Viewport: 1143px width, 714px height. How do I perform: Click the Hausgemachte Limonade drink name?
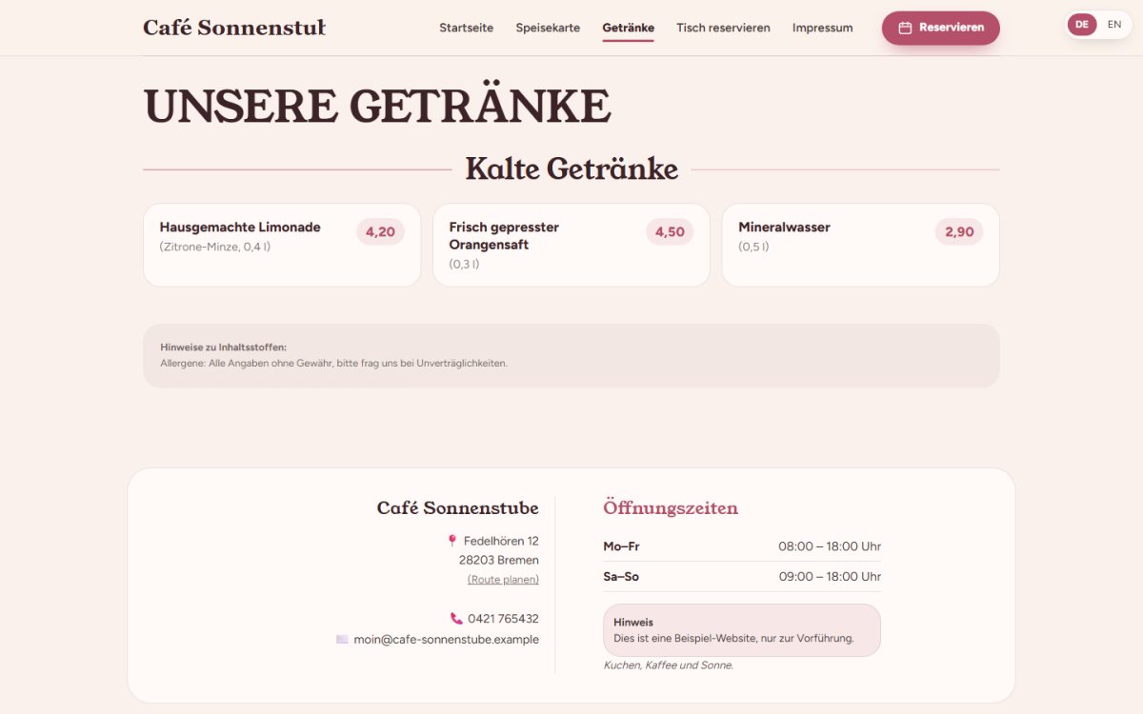pos(240,228)
